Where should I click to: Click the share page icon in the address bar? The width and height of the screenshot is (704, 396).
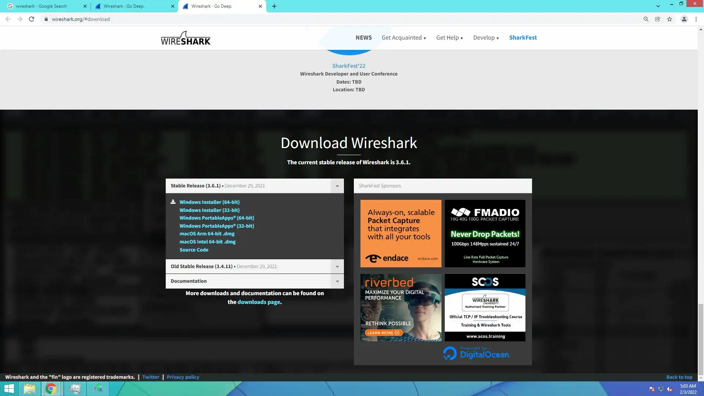657,19
